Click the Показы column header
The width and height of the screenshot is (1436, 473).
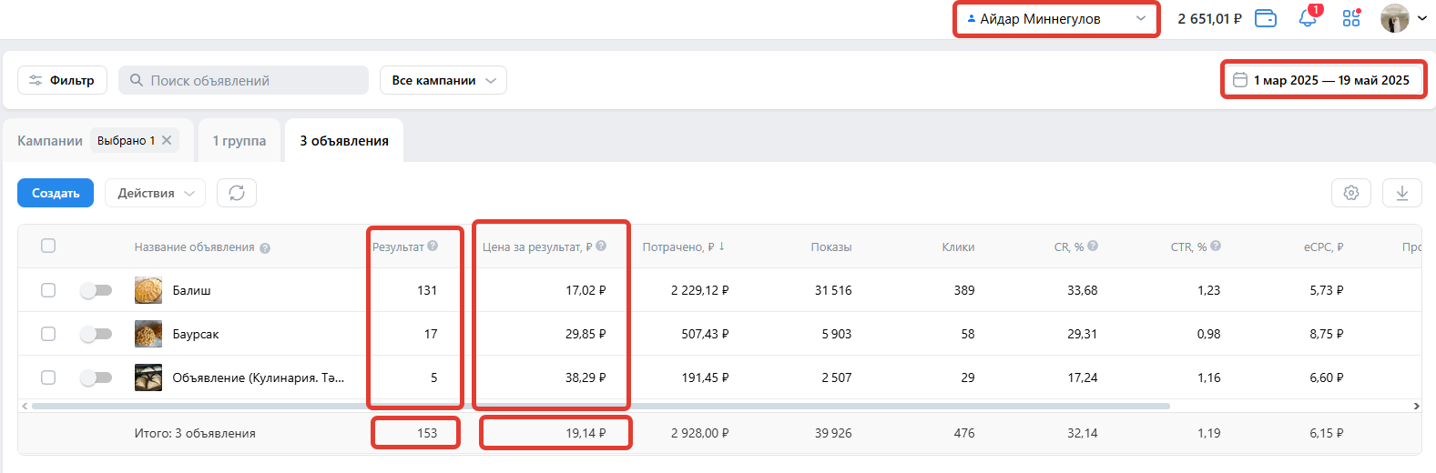click(831, 247)
